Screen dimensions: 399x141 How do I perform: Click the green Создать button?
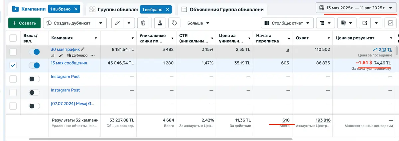[25, 23]
